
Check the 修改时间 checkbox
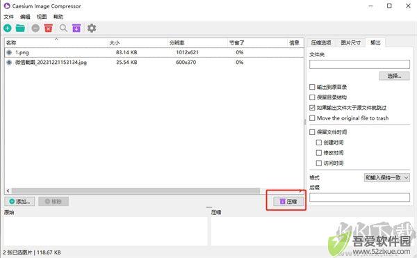click(x=318, y=153)
